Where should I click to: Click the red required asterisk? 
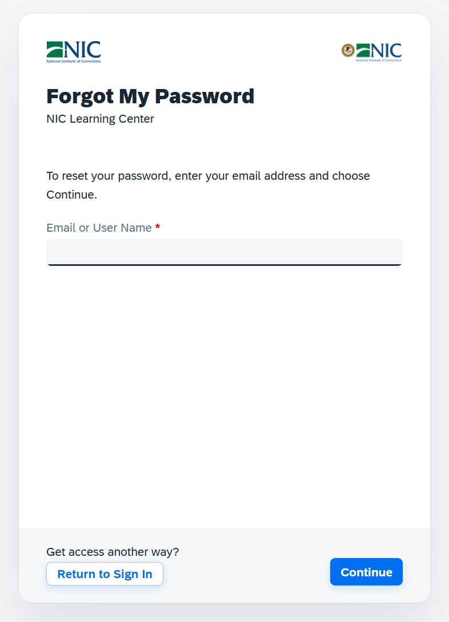coord(158,227)
